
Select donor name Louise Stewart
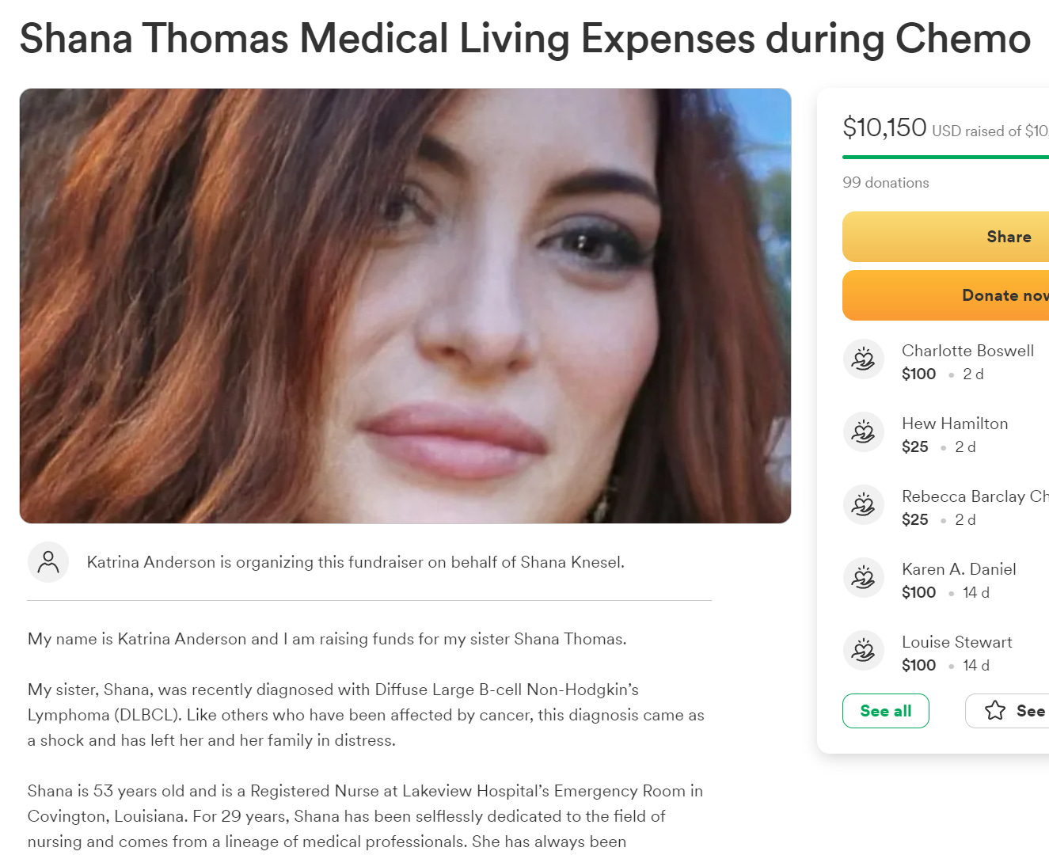click(x=956, y=642)
